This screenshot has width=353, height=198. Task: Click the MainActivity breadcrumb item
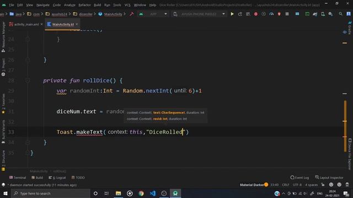pyautogui.click(x=110, y=14)
